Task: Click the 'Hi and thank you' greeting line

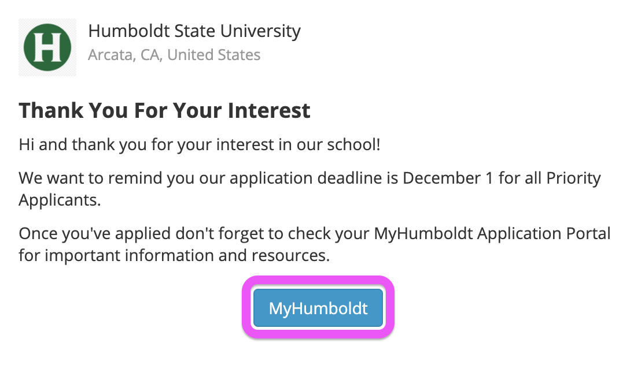Action: 200,144
